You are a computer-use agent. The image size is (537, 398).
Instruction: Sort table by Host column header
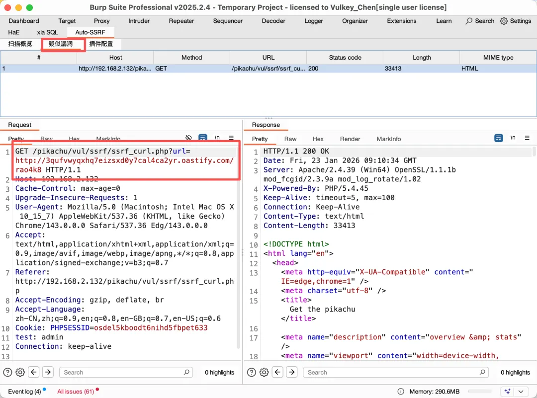click(x=115, y=58)
